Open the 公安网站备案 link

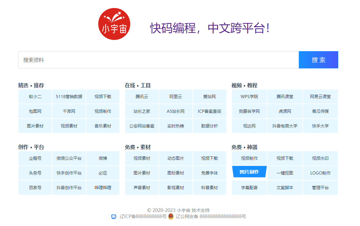pyautogui.click(x=142, y=126)
